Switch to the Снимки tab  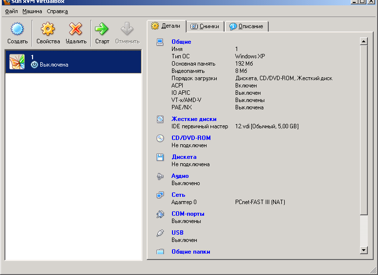coord(205,26)
